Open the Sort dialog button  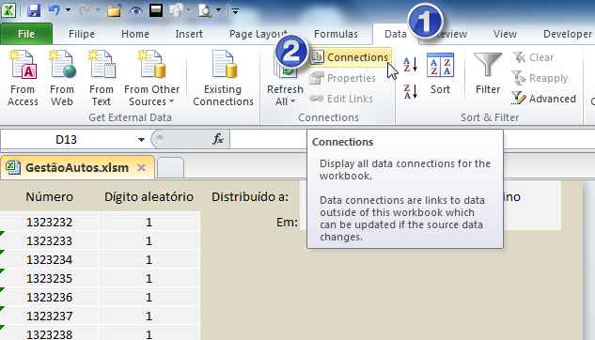click(440, 74)
